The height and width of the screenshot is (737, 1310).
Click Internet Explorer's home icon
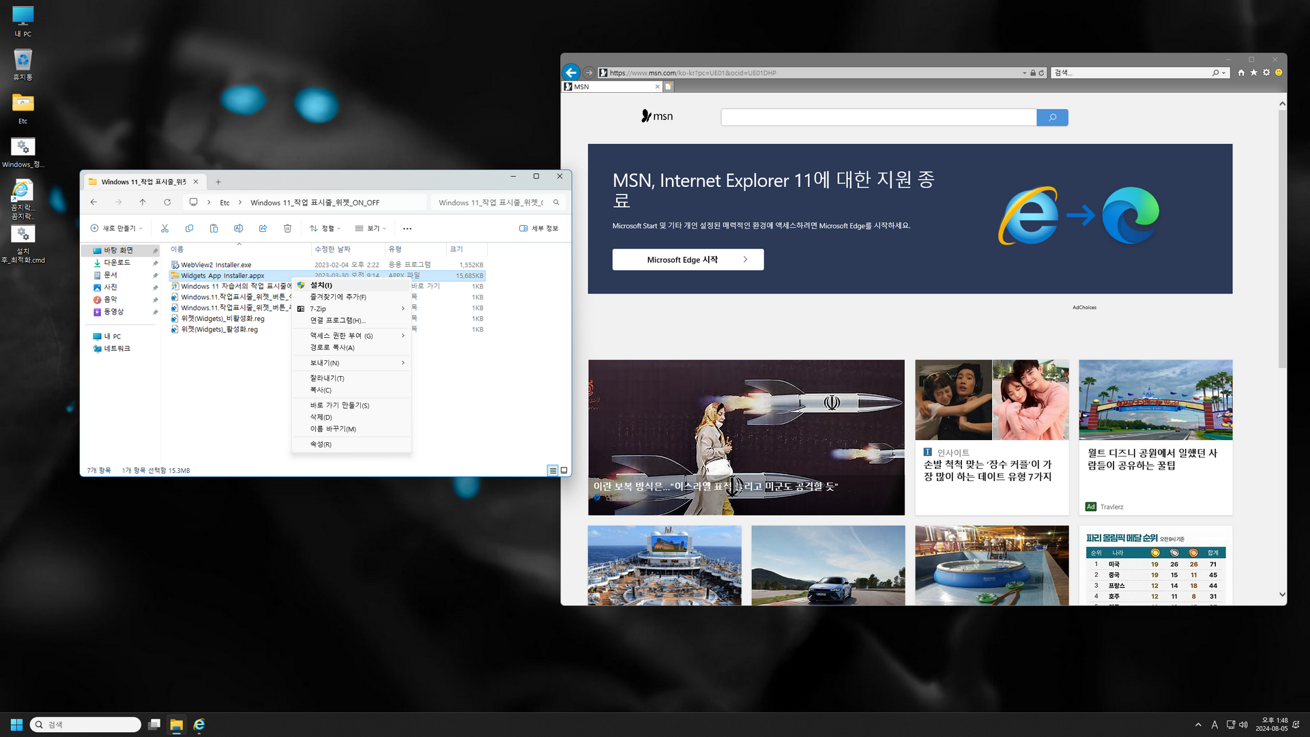[1241, 72]
